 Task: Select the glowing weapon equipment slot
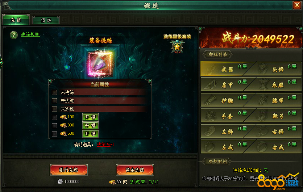100,64
